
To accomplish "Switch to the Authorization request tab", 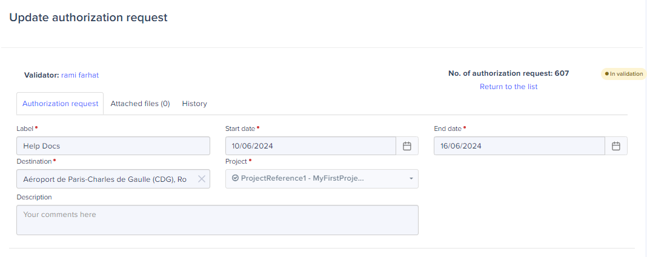I will (x=60, y=104).
